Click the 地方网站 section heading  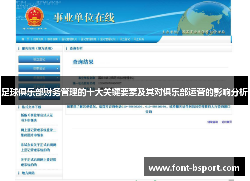point(28,173)
